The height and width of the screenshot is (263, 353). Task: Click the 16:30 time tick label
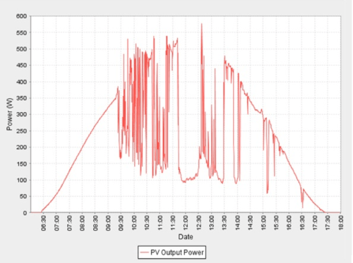302,224
